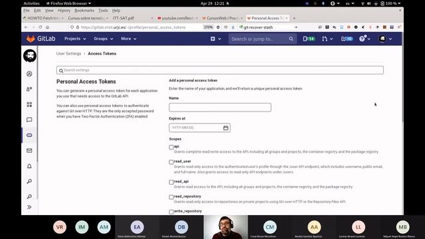
Task: Click Access Tokens breadcrumb
Action: tap(102, 54)
